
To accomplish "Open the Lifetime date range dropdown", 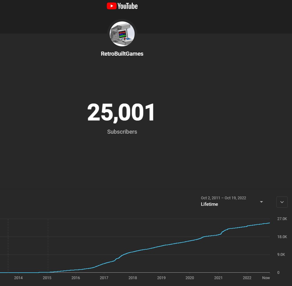I will point(232,202).
